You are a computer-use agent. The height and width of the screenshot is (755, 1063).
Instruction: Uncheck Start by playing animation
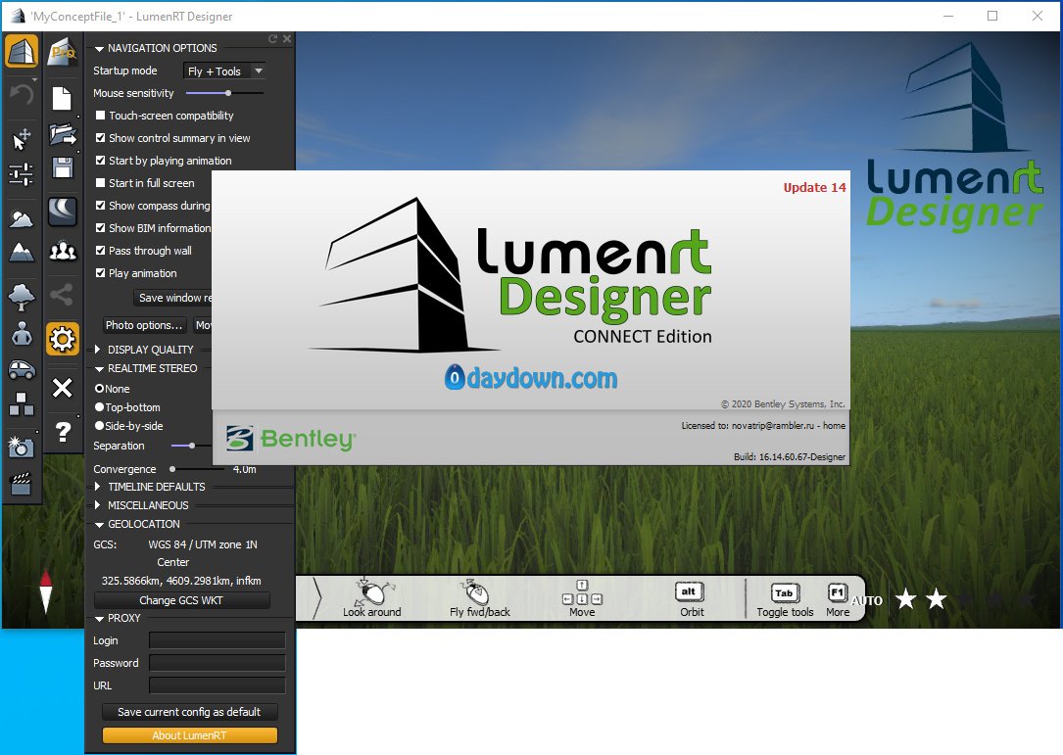coord(100,160)
